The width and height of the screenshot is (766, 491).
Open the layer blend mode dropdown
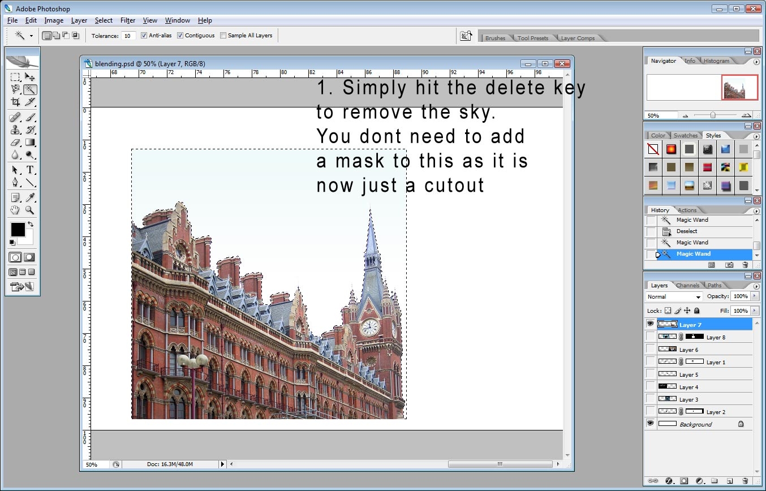coord(674,297)
